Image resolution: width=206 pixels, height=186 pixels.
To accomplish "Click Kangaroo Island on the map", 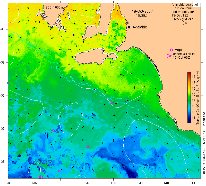I will 91,57.
